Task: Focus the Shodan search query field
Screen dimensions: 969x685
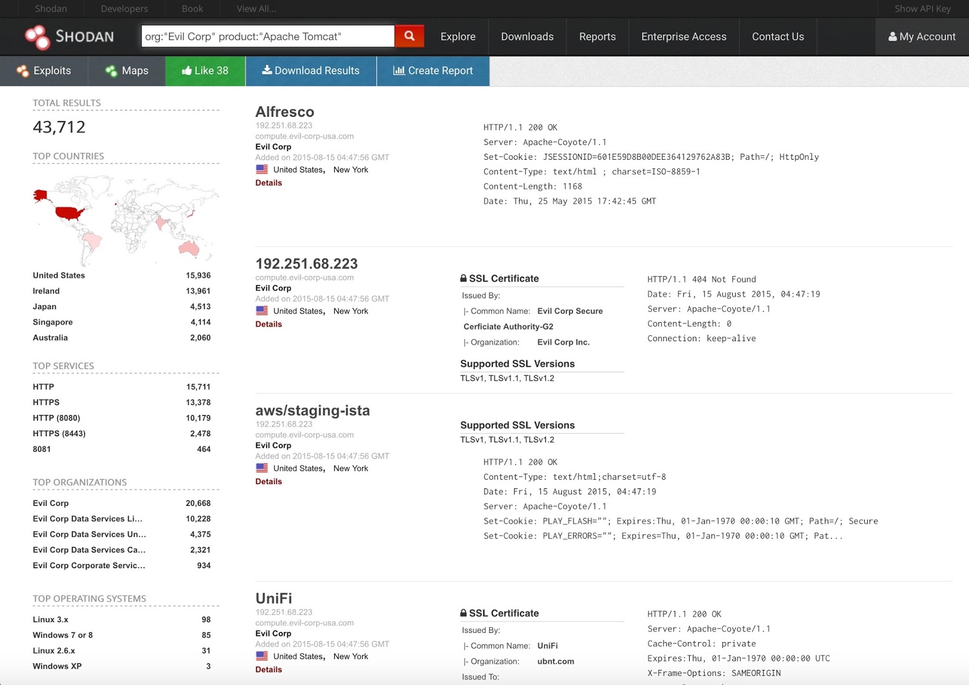Action: coord(268,36)
